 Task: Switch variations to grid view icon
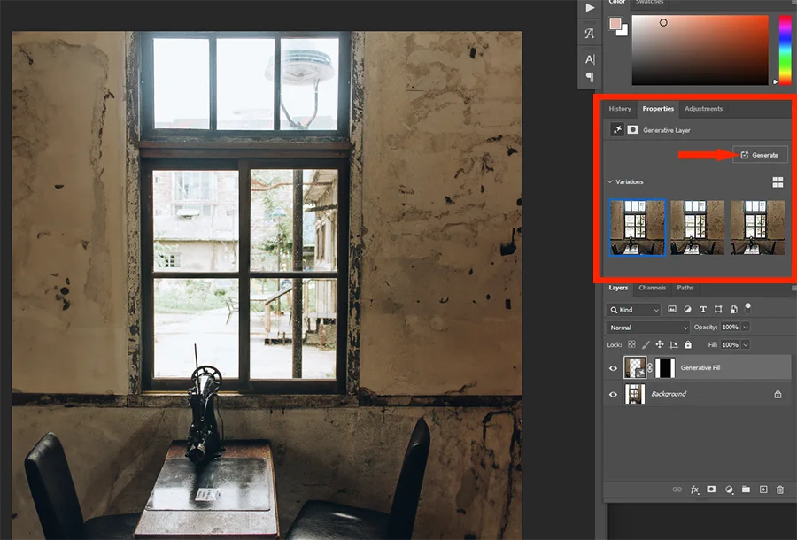pyautogui.click(x=778, y=181)
